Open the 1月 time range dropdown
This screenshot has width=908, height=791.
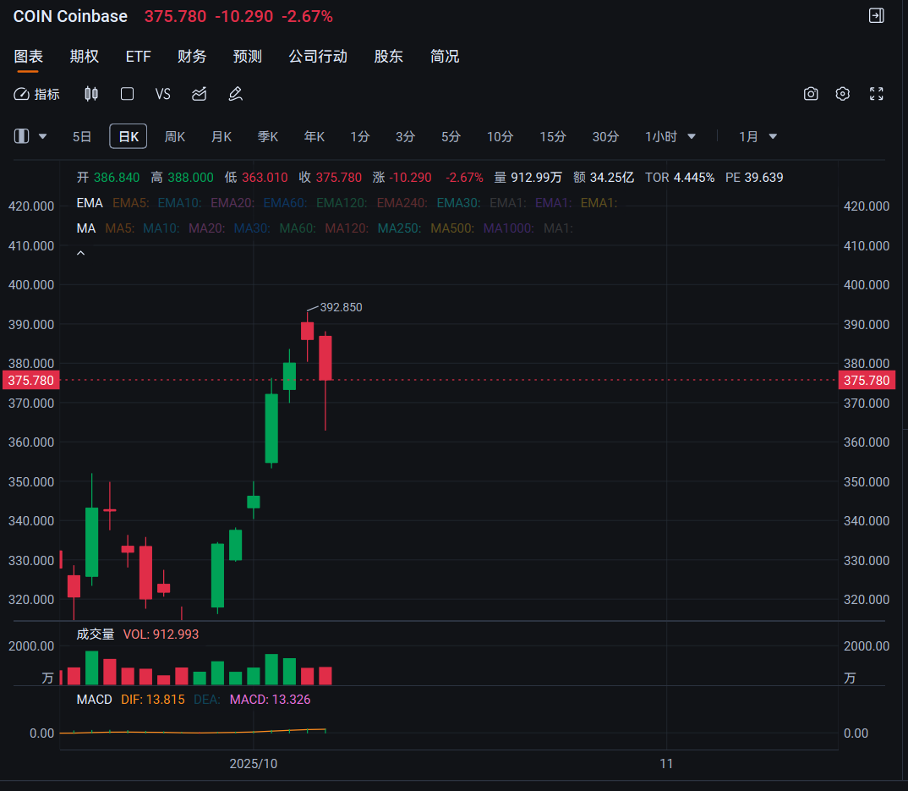[757, 136]
